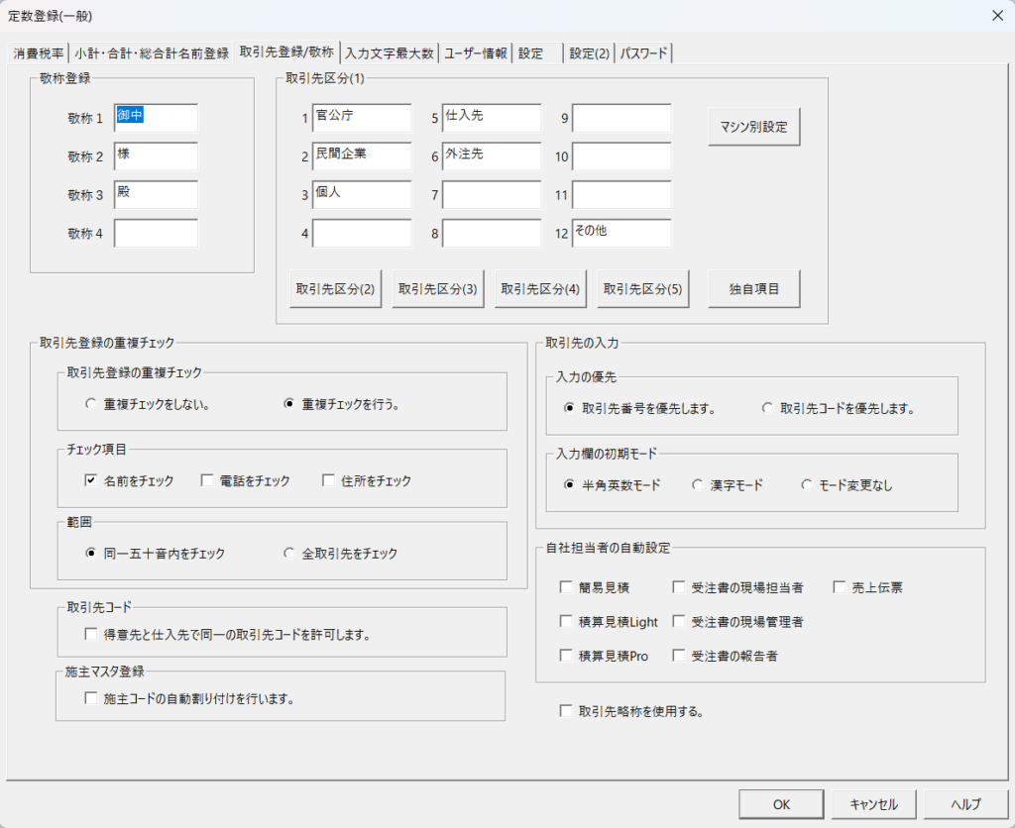Select 重複チェックをしない radio option
The image size is (1015, 828).
(x=92, y=404)
